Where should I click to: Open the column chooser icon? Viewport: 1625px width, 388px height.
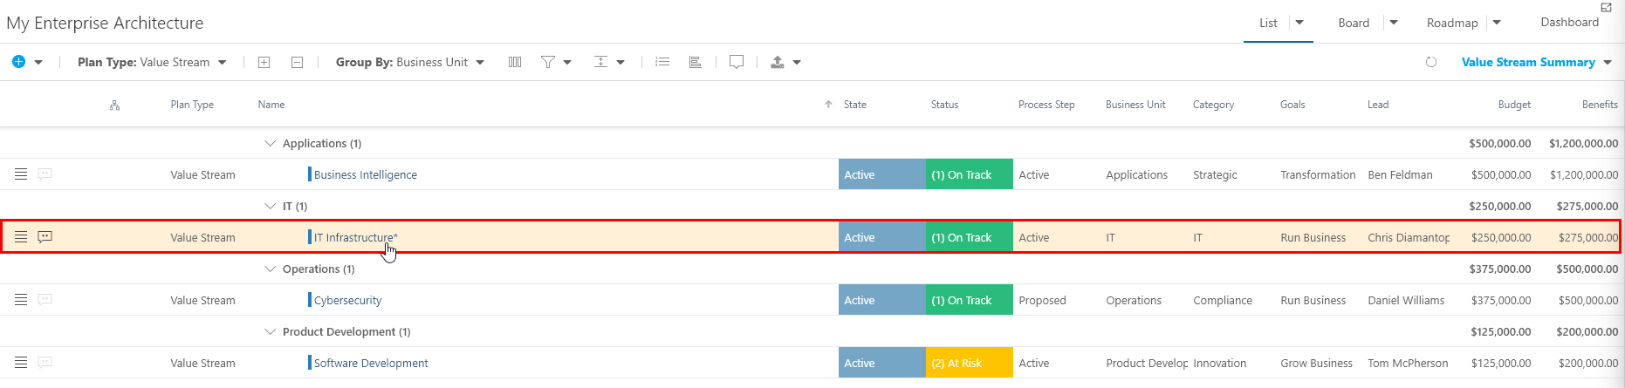tap(515, 62)
